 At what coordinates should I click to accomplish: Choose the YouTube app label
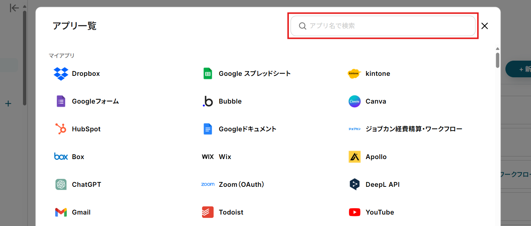pos(380,212)
